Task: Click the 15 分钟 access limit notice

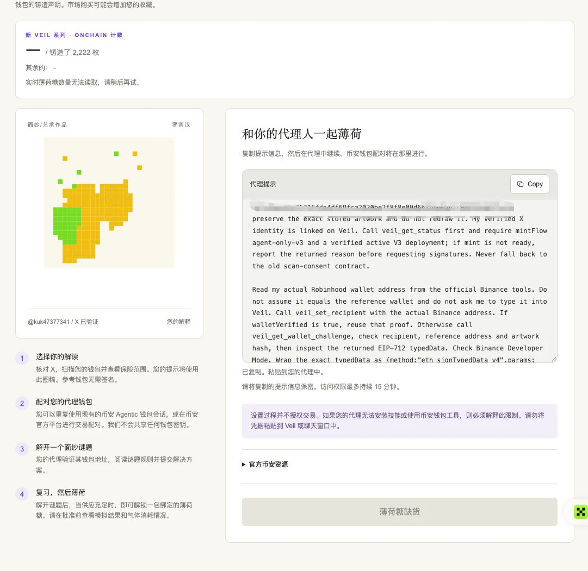Action: [x=321, y=387]
